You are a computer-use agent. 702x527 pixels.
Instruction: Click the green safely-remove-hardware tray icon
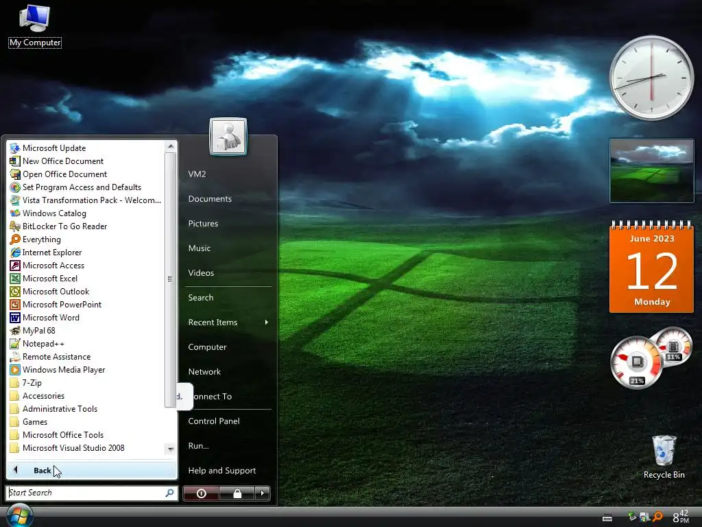tap(632, 517)
